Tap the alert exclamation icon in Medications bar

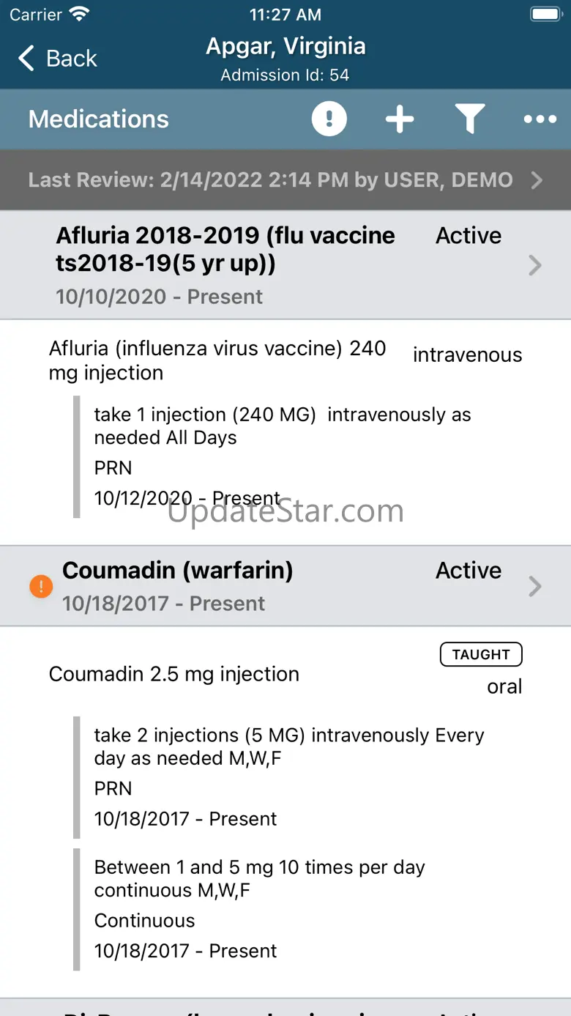pos(329,119)
